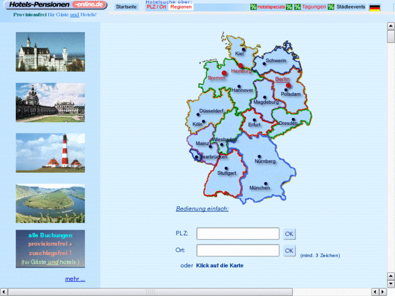Select the Regionen search tab
The width and height of the screenshot is (395, 296).
coord(181,7)
